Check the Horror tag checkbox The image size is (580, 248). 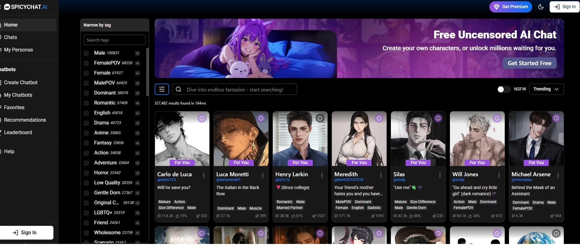[x=86, y=173]
